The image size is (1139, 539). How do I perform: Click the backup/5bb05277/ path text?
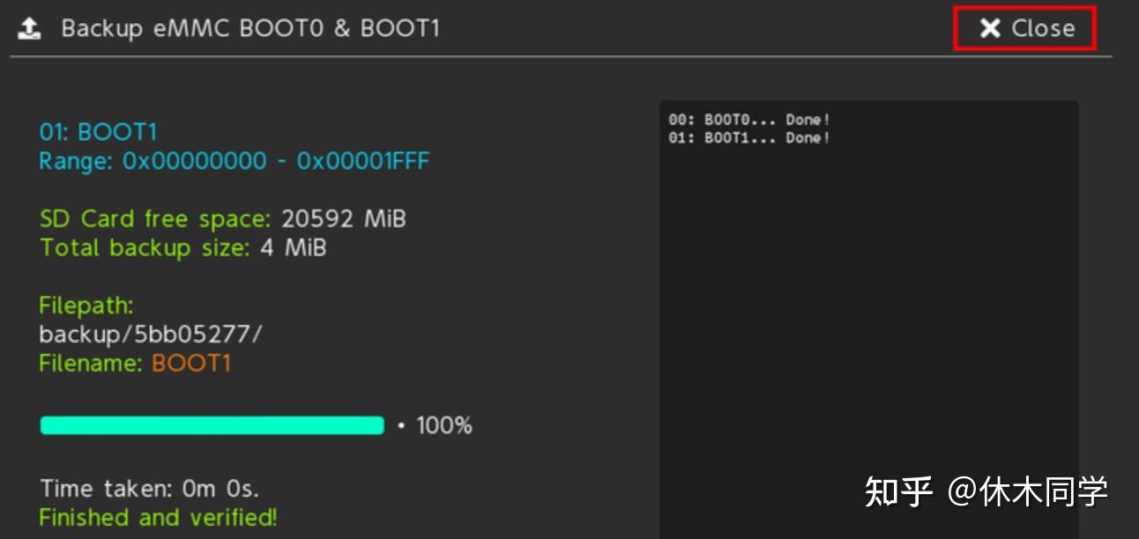[151, 335]
